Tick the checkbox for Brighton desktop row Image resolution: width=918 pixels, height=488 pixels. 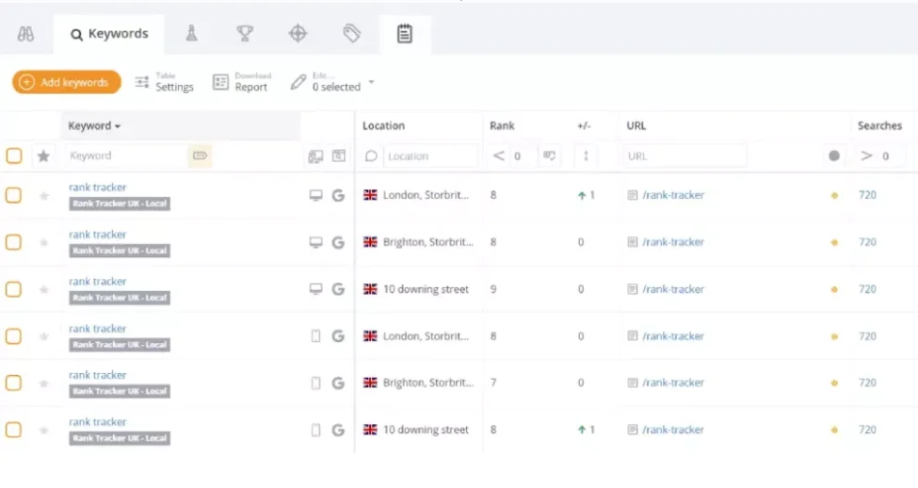click(x=14, y=242)
